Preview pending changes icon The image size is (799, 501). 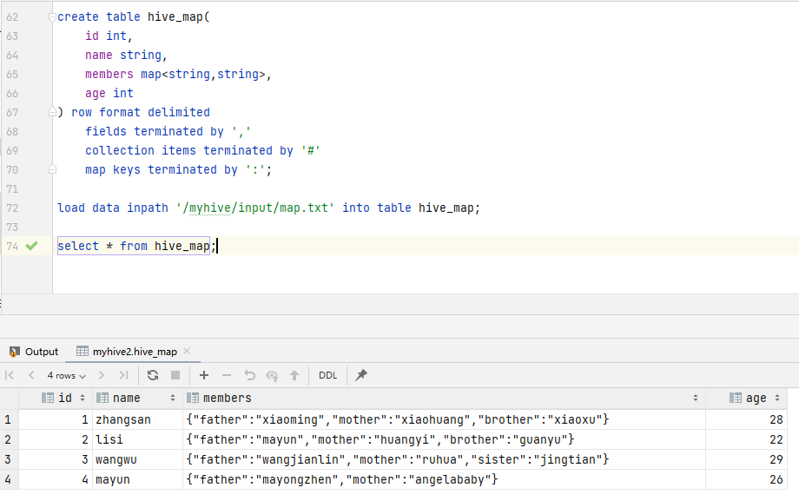[272, 376]
